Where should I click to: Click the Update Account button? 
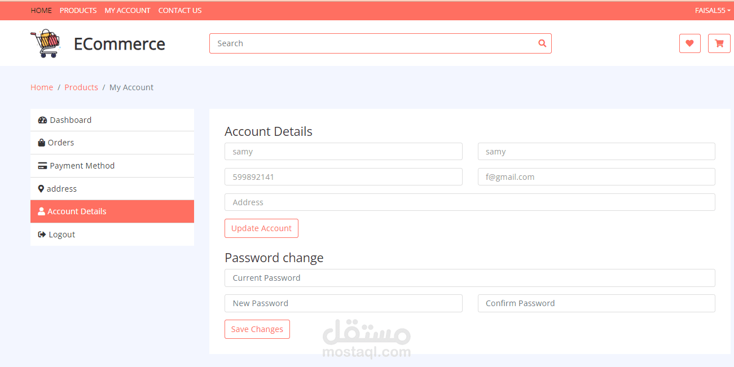261,228
